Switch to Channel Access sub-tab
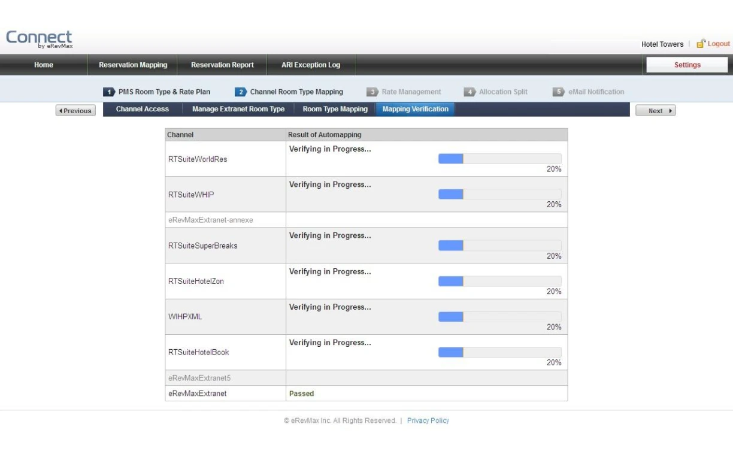 (x=143, y=110)
